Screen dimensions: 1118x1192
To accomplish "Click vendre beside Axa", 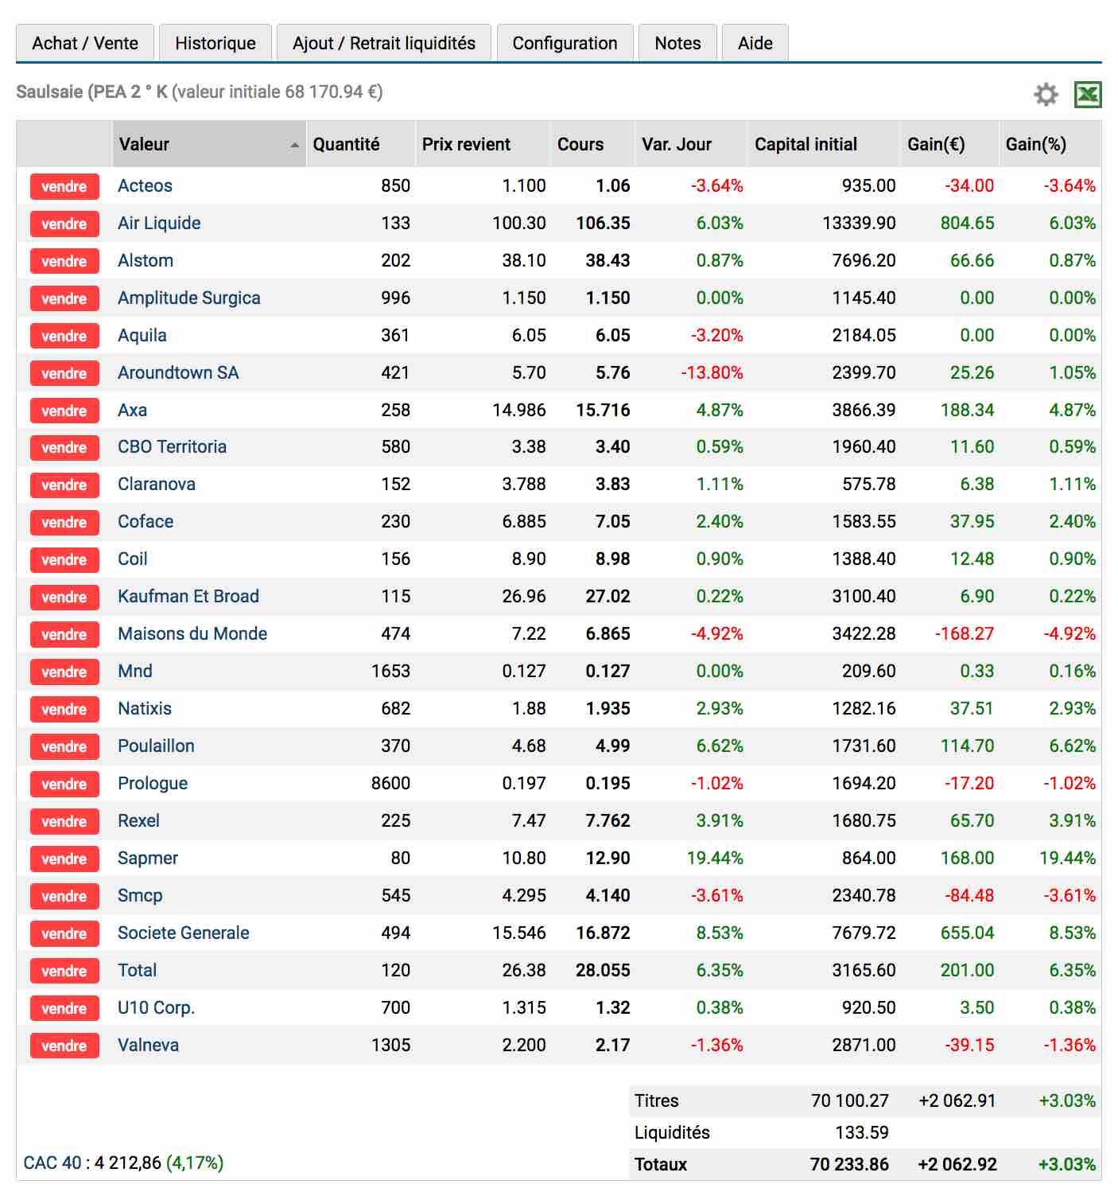I will click(x=64, y=411).
